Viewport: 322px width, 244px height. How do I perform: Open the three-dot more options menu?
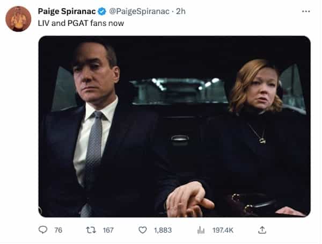coord(306,11)
